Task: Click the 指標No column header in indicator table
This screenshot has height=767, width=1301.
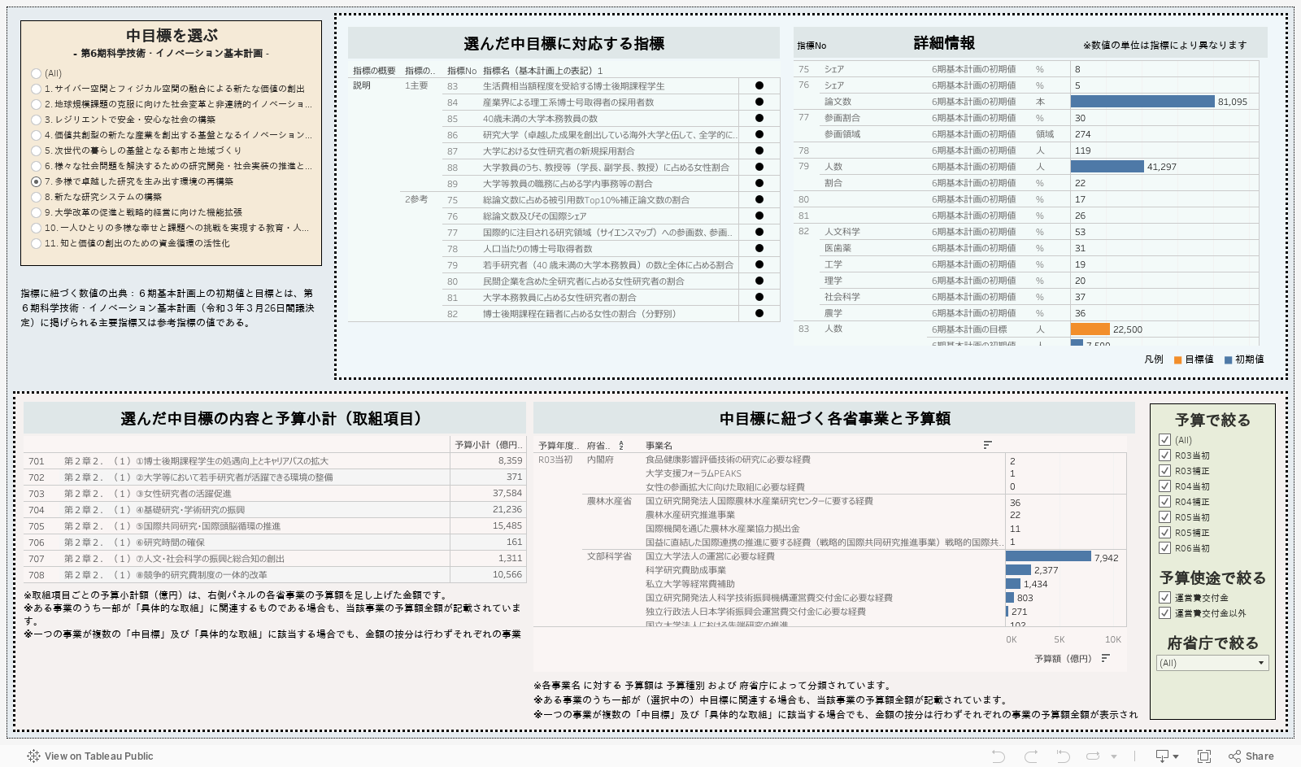Action: pyautogui.click(x=461, y=71)
